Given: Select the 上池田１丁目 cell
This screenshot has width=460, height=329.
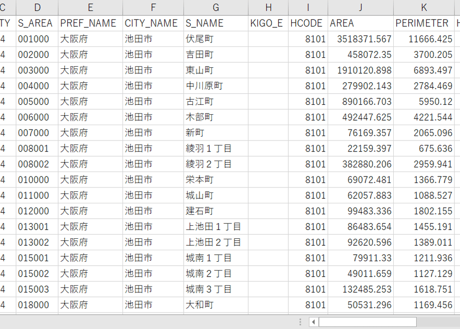Looking at the screenshot, I should coord(216,227).
